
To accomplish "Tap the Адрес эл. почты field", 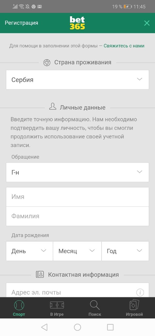I will click(77, 290).
